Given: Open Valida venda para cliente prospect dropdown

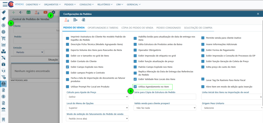Looking at the screenshot, I should [165, 108].
